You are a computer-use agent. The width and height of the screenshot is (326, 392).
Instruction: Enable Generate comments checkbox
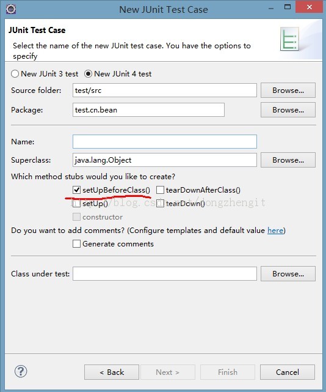76,243
